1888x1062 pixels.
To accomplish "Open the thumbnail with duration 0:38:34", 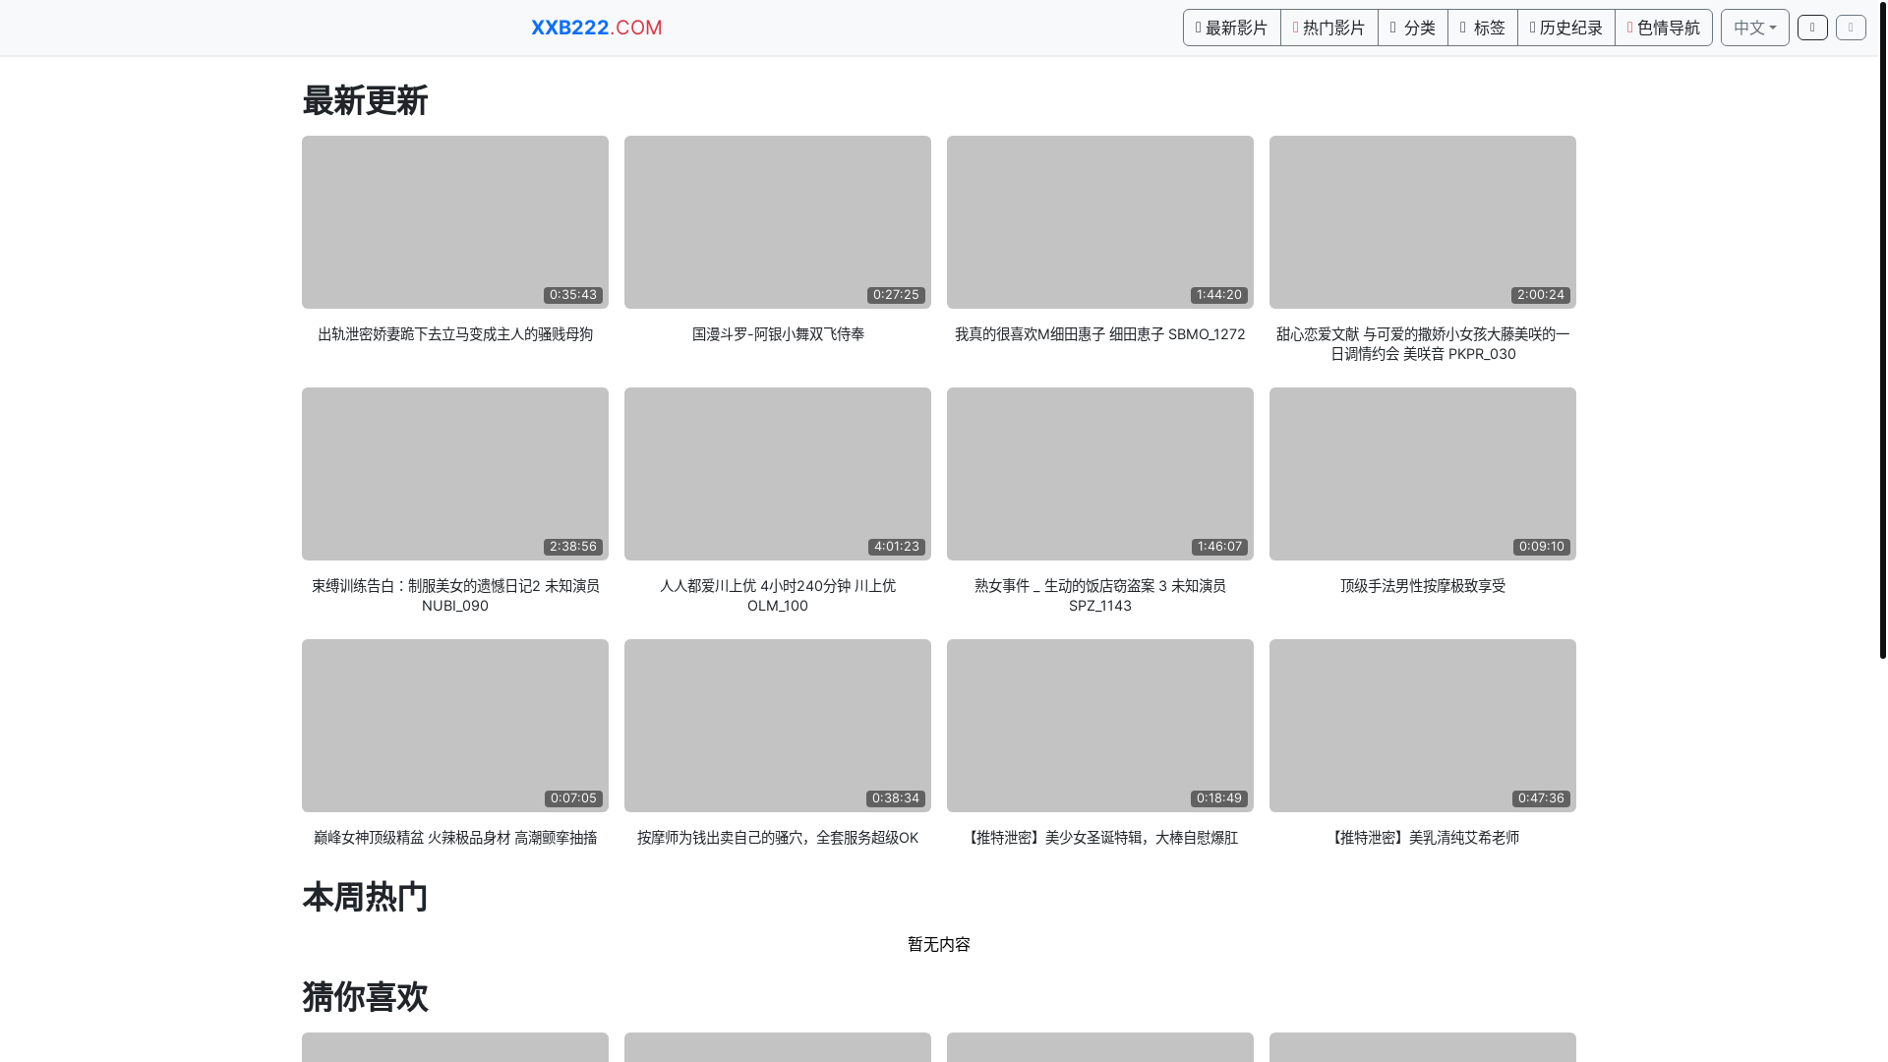I will coord(778,726).
